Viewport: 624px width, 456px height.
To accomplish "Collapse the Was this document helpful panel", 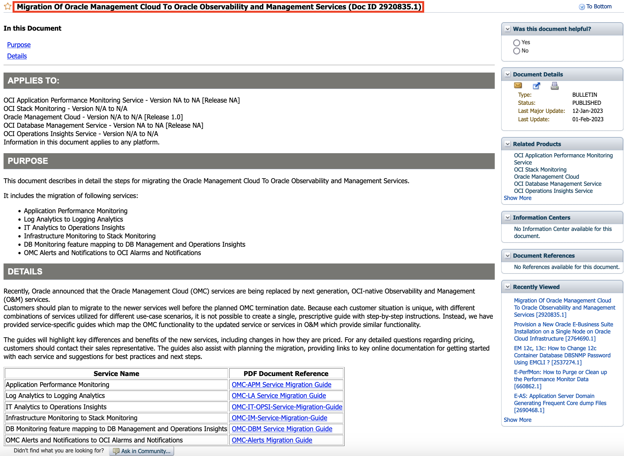I will point(508,29).
